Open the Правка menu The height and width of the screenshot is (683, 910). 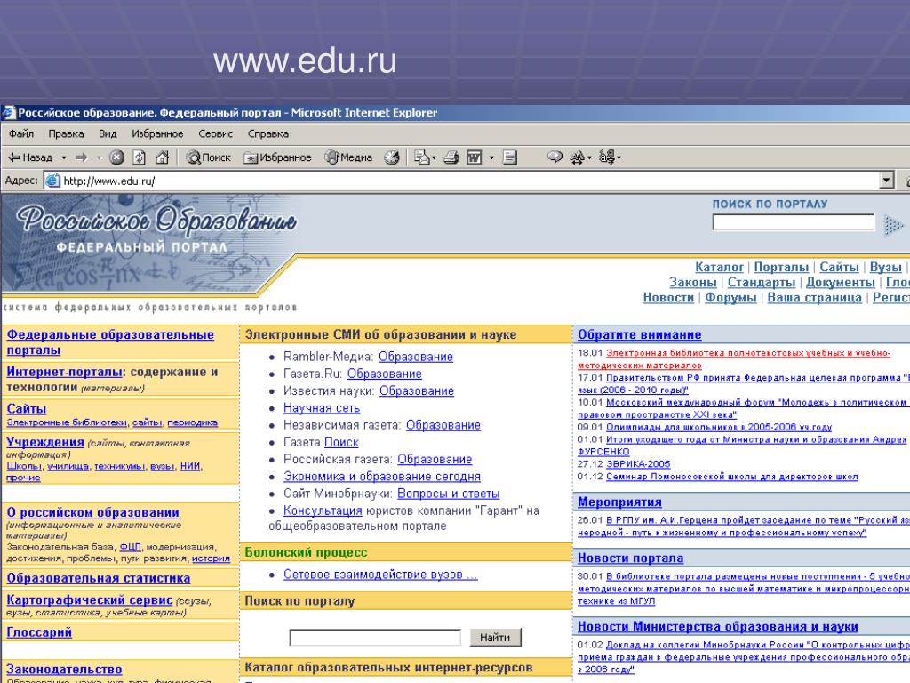coord(66,133)
